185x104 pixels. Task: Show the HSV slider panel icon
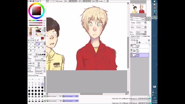coord(33,1)
